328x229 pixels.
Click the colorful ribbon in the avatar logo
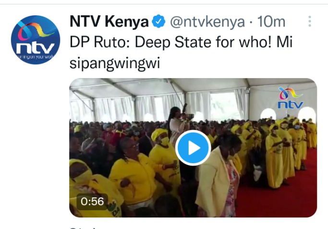tap(35, 31)
